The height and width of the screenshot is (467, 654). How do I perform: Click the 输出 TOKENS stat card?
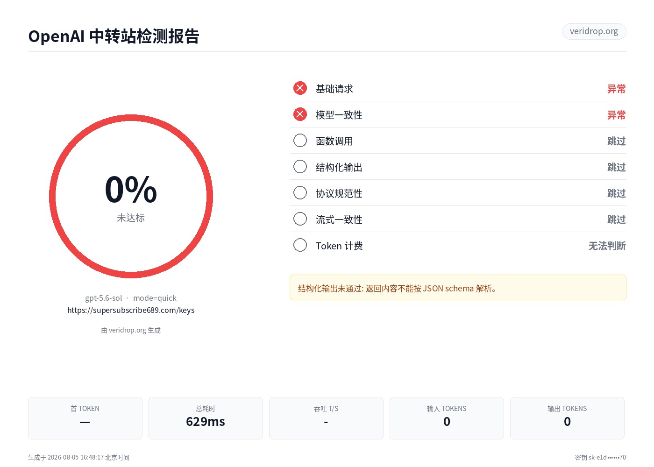click(x=567, y=418)
